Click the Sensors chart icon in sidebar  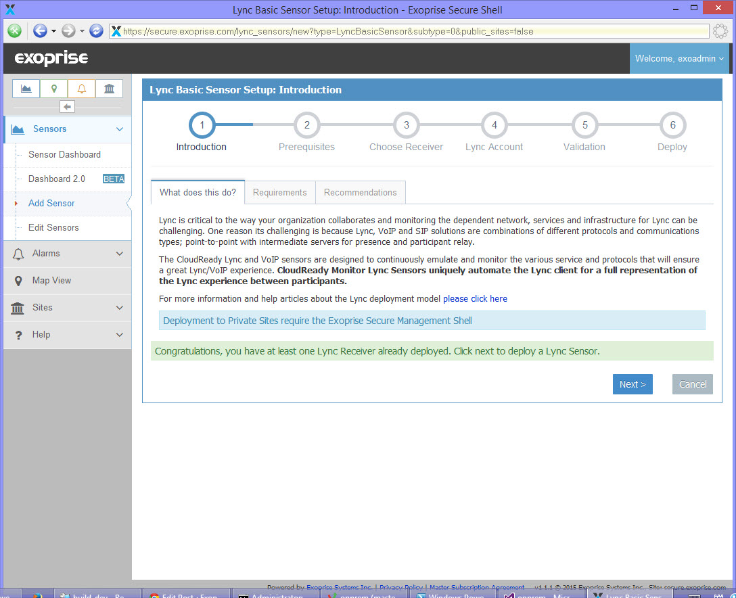click(x=18, y=129)
